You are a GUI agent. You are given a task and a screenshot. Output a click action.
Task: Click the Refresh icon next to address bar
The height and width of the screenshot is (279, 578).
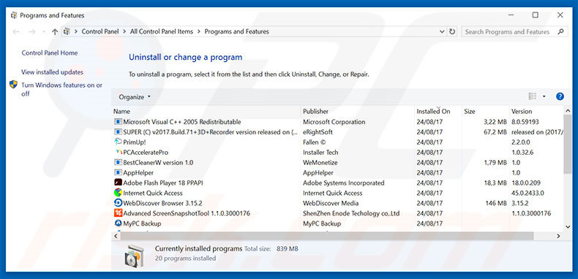click(452, 31)
